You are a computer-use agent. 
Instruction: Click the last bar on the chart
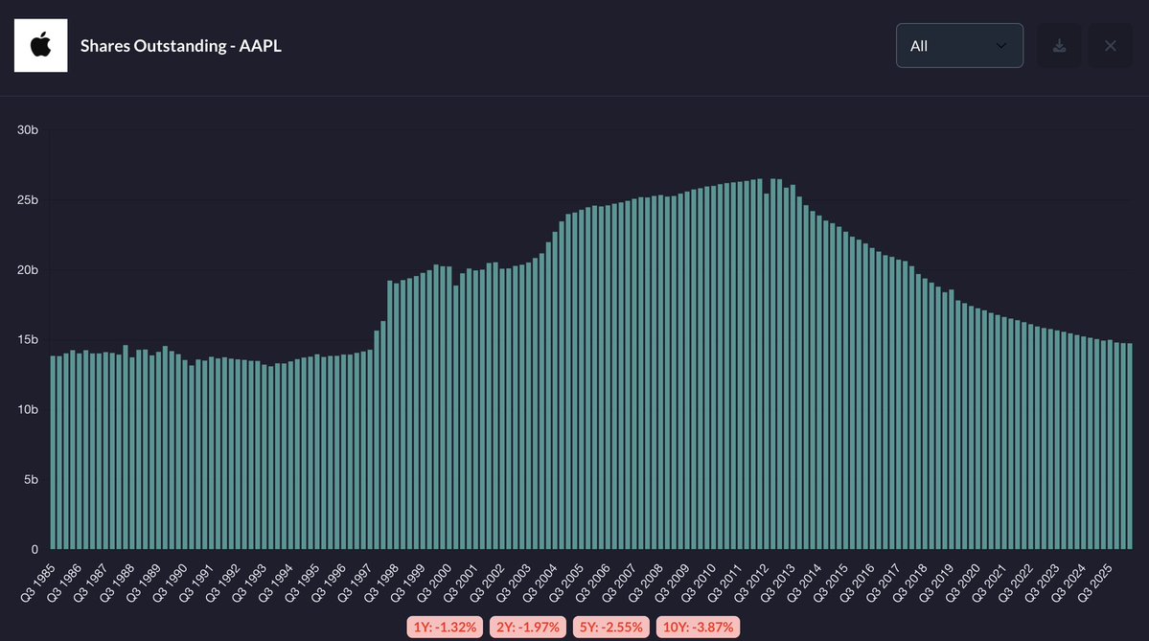(1129, 446)
